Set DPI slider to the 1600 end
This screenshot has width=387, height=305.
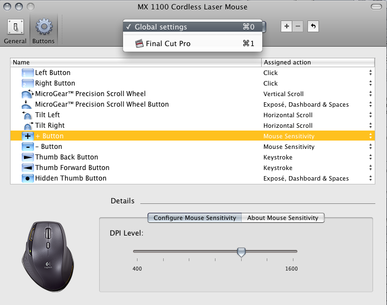[x=293, y=251]
